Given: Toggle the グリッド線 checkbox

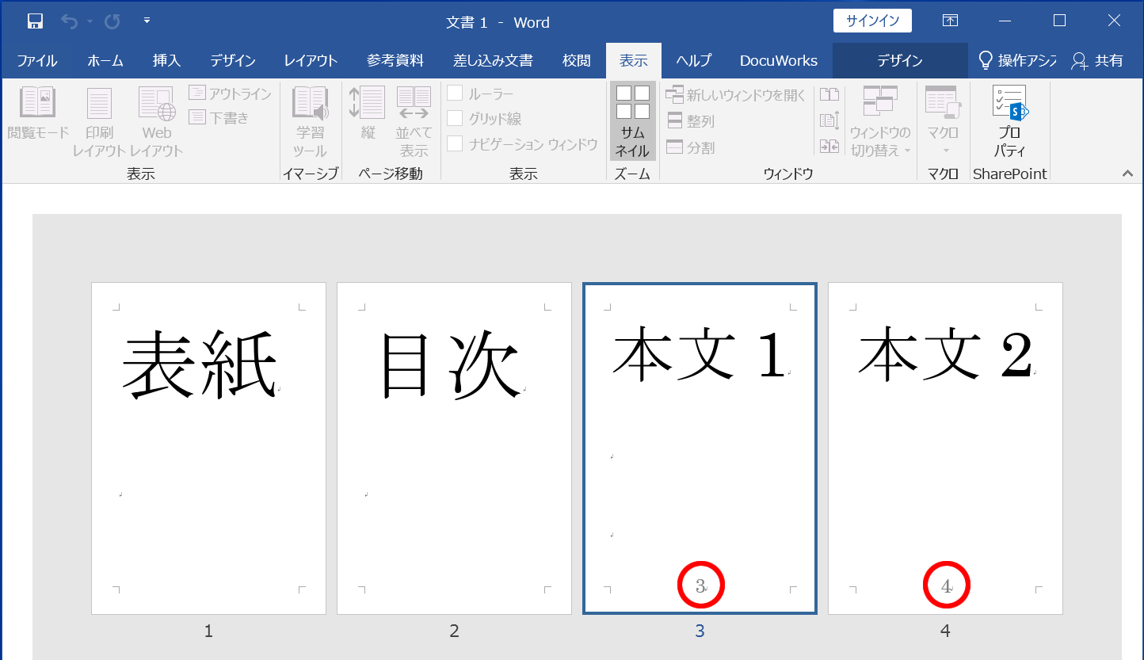Looking at the screenshot, I should click(x=455, y=119).
